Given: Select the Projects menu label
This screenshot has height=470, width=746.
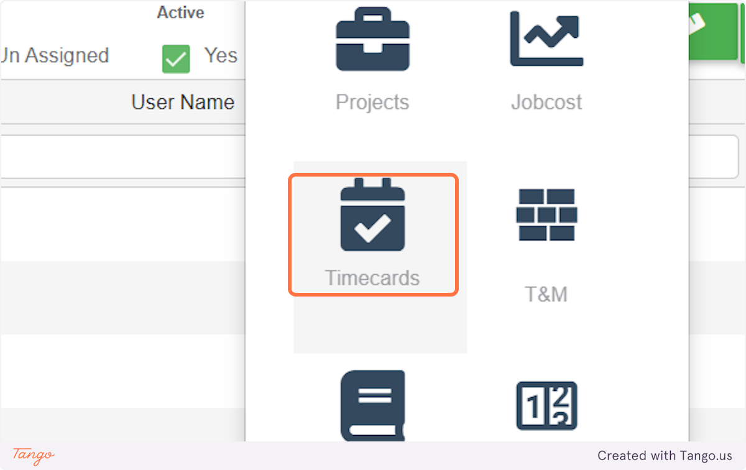Looking at the screenshot, I should 372,102.
